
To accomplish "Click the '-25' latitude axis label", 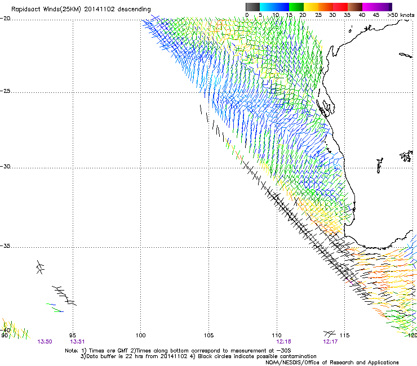I will (x=5, y=91).
